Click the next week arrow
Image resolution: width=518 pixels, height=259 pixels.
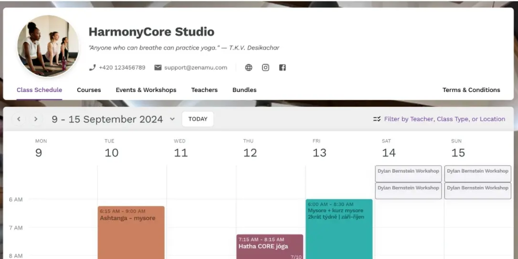click(x=36, y=119)
